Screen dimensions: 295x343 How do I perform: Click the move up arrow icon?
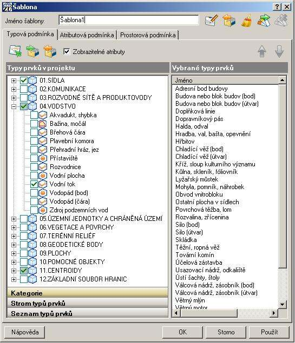262,51
